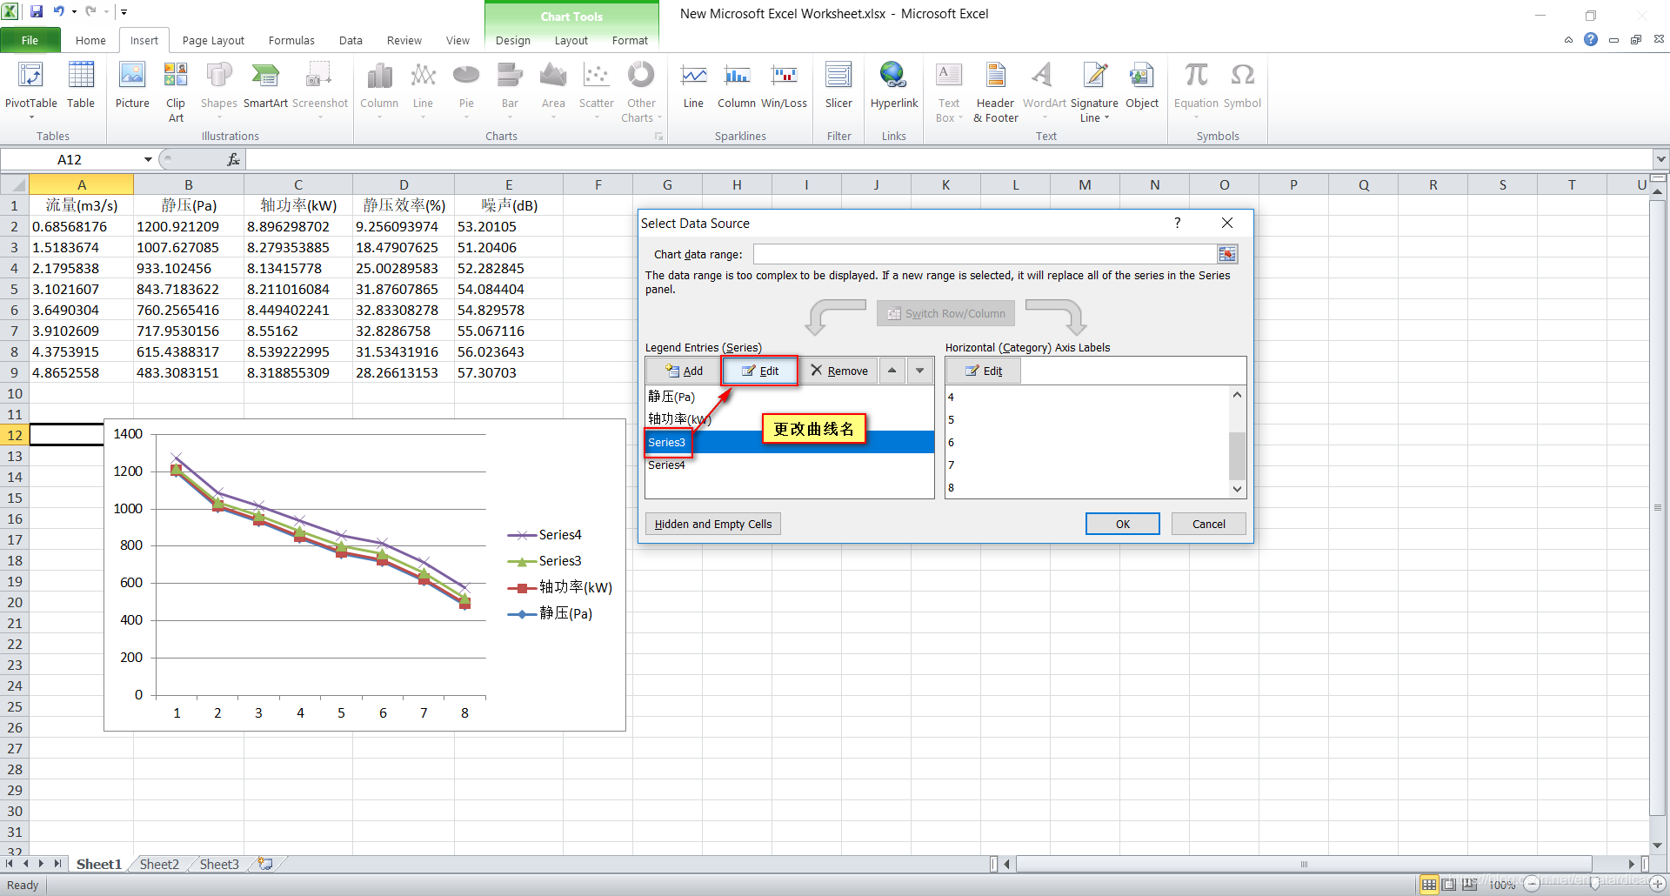
Task: Click the Save icon in quick access toolbar
Action: click(37, 11)
